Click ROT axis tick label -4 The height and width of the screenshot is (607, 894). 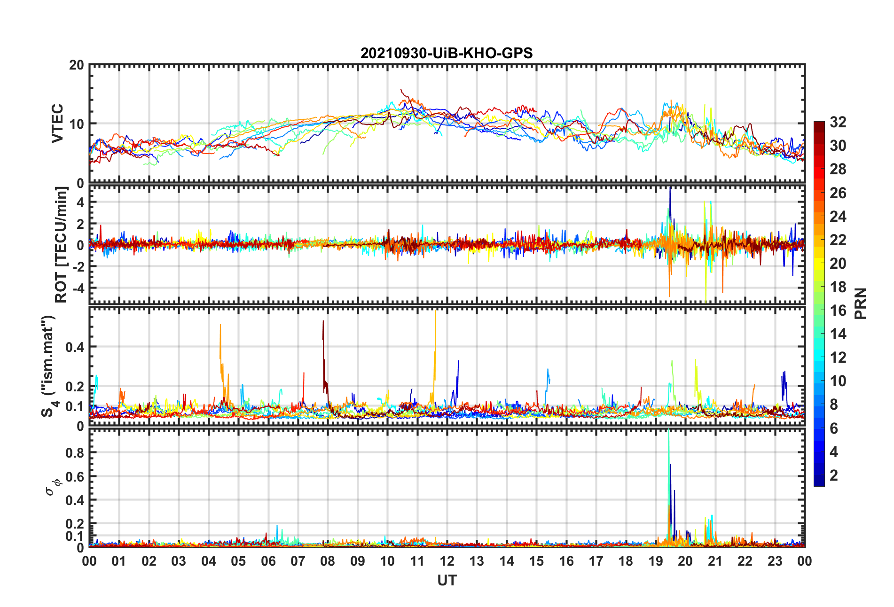(x=78, y=288)
